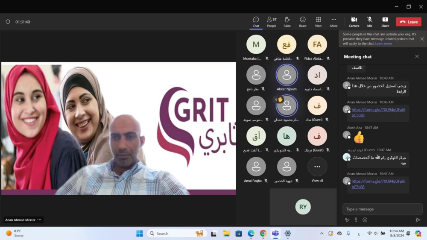Click the tray microphone icon
Viewport: 427px width, 240px height.
pyautogui.click(x=348, y=234)
